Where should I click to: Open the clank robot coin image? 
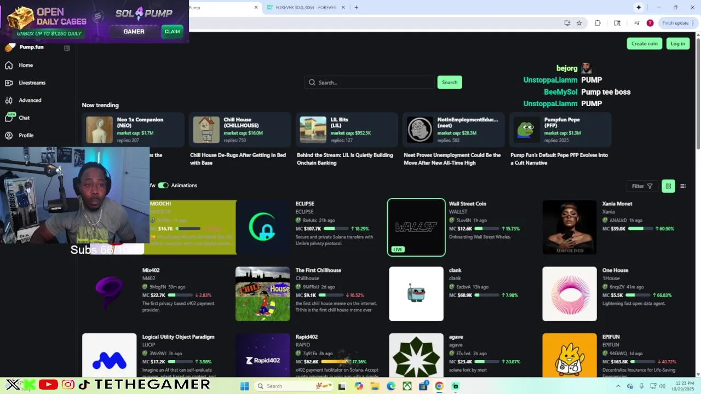[416, 294]
